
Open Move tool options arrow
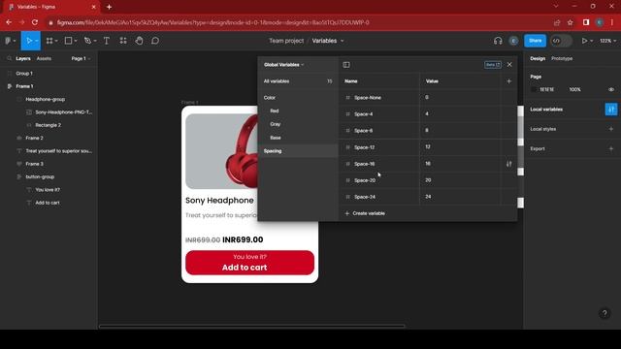pyautogui.click(x=37, y=41)
